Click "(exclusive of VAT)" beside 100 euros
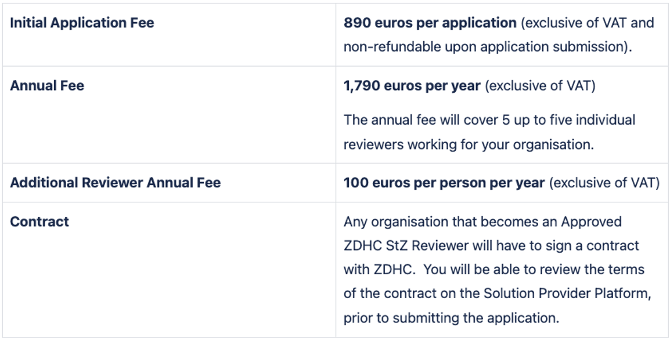This screenshot has height=341, width=670. pyautogui.click(x=604, y=183)
